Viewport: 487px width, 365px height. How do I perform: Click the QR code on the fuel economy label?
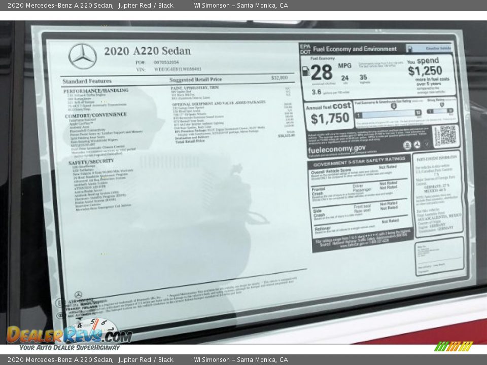click(448, 135)
